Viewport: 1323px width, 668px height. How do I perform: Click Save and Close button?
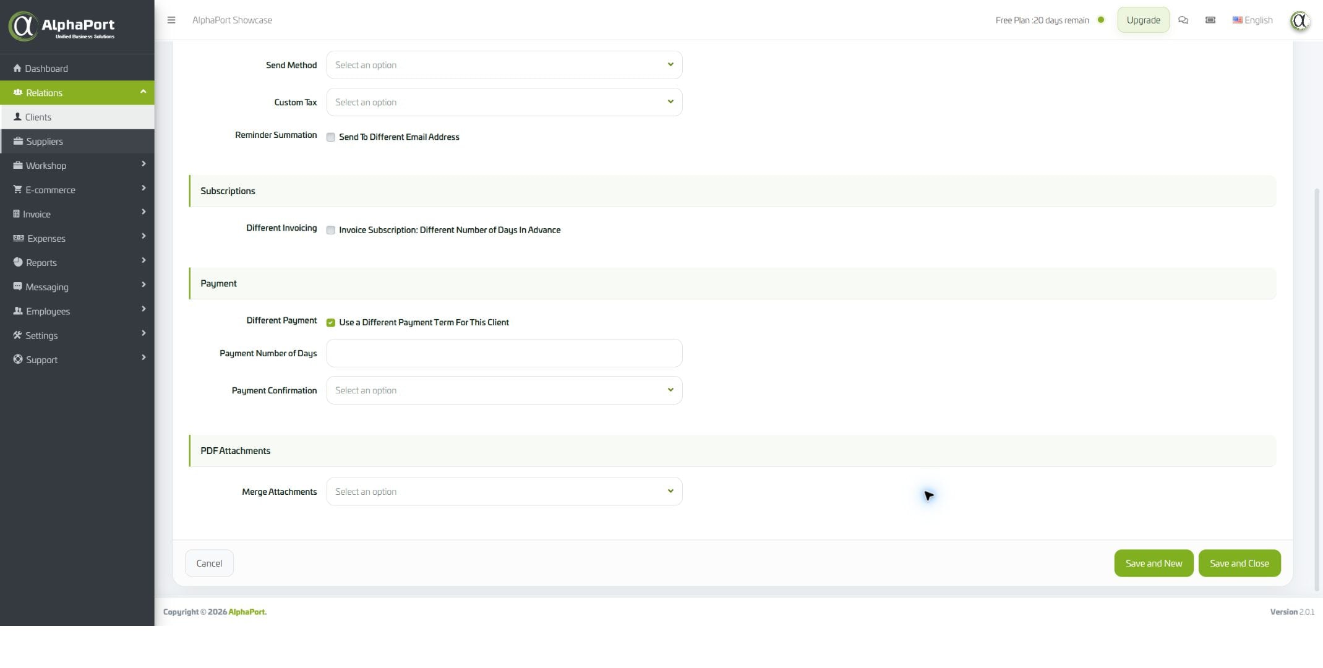tap(1240, 563)
